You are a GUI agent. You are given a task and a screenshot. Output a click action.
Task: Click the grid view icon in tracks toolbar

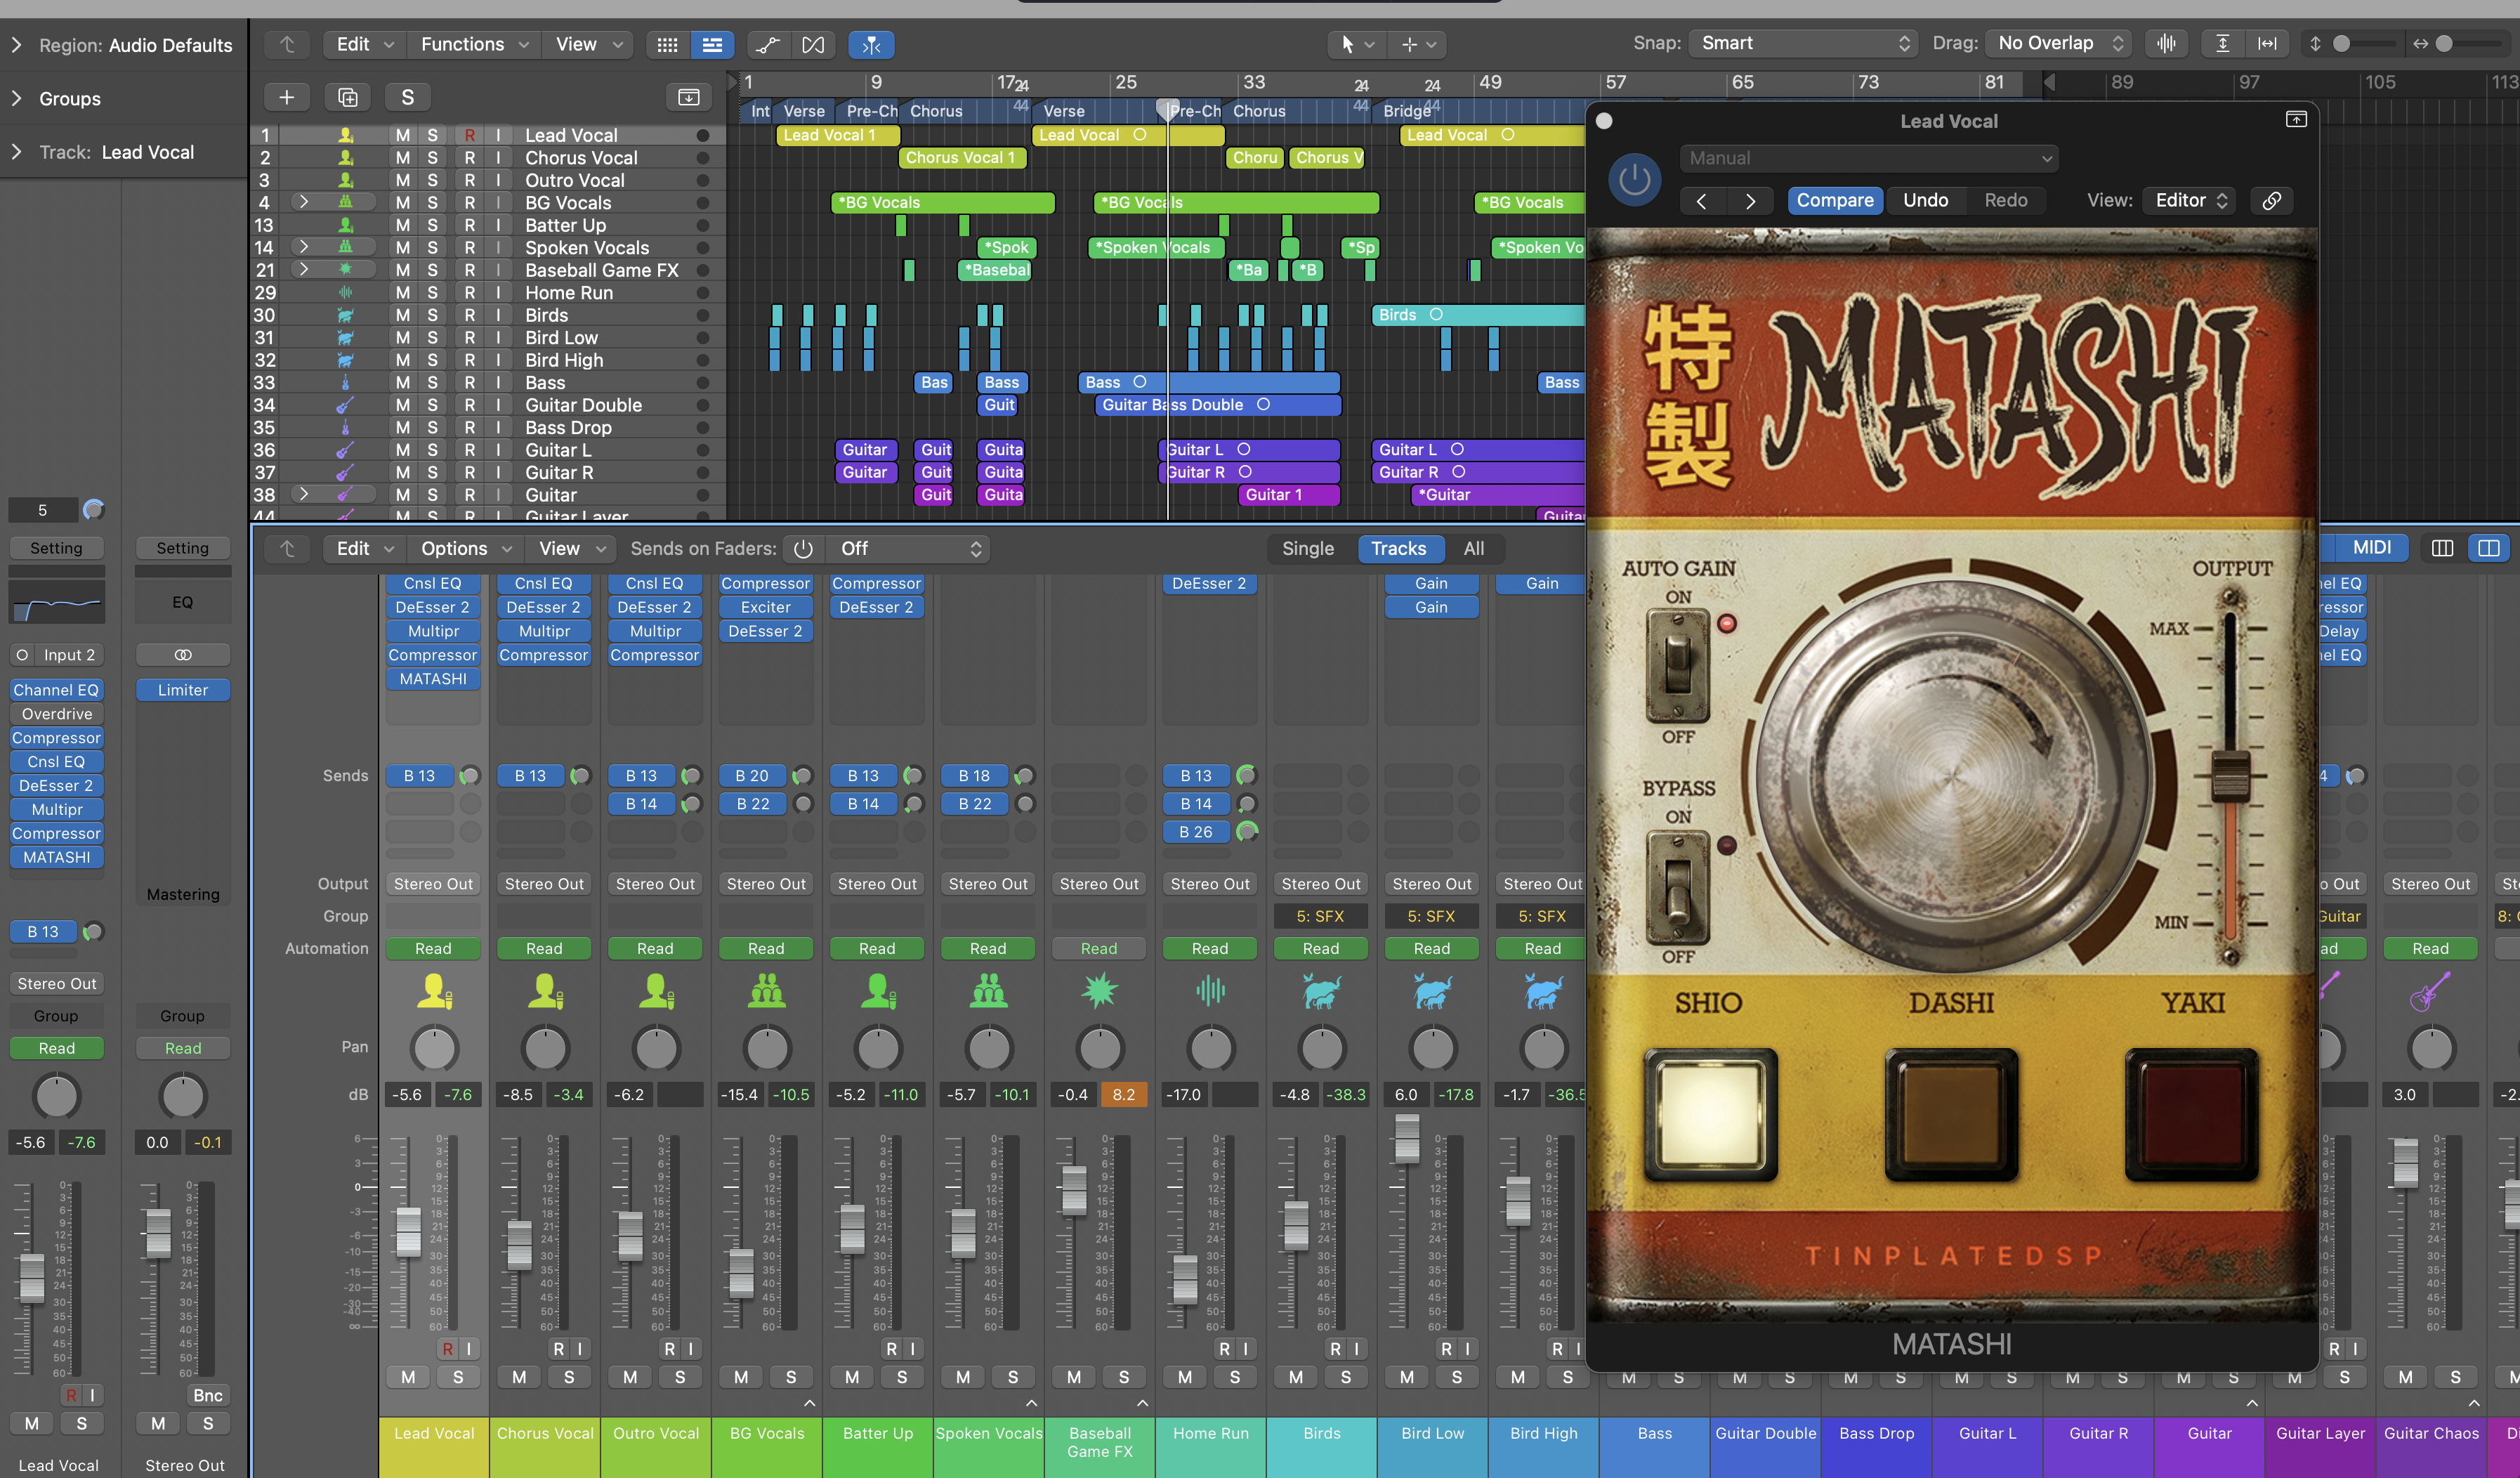667,44
